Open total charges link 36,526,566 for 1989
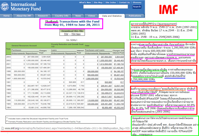199x136 pixels. (x=119, y=89)
